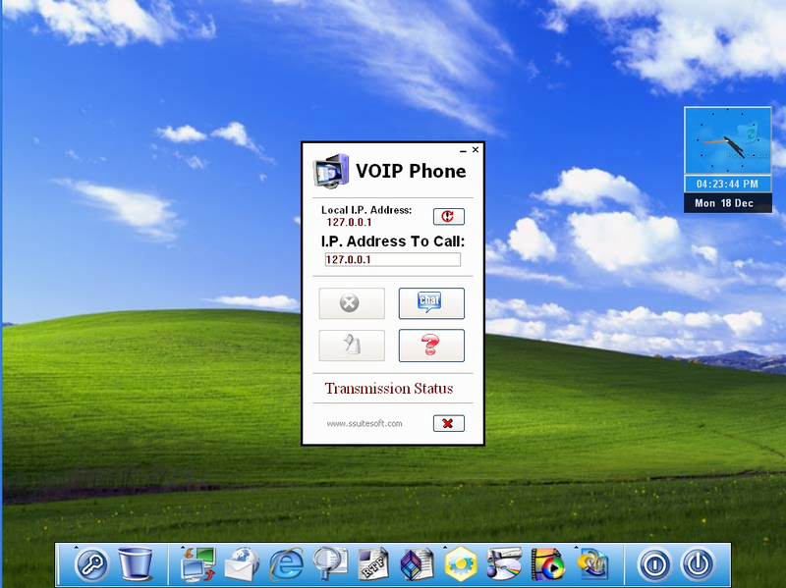Click the Transmission Status label
The height and width of the screenshot is (588, 786).
coord(388,388)
